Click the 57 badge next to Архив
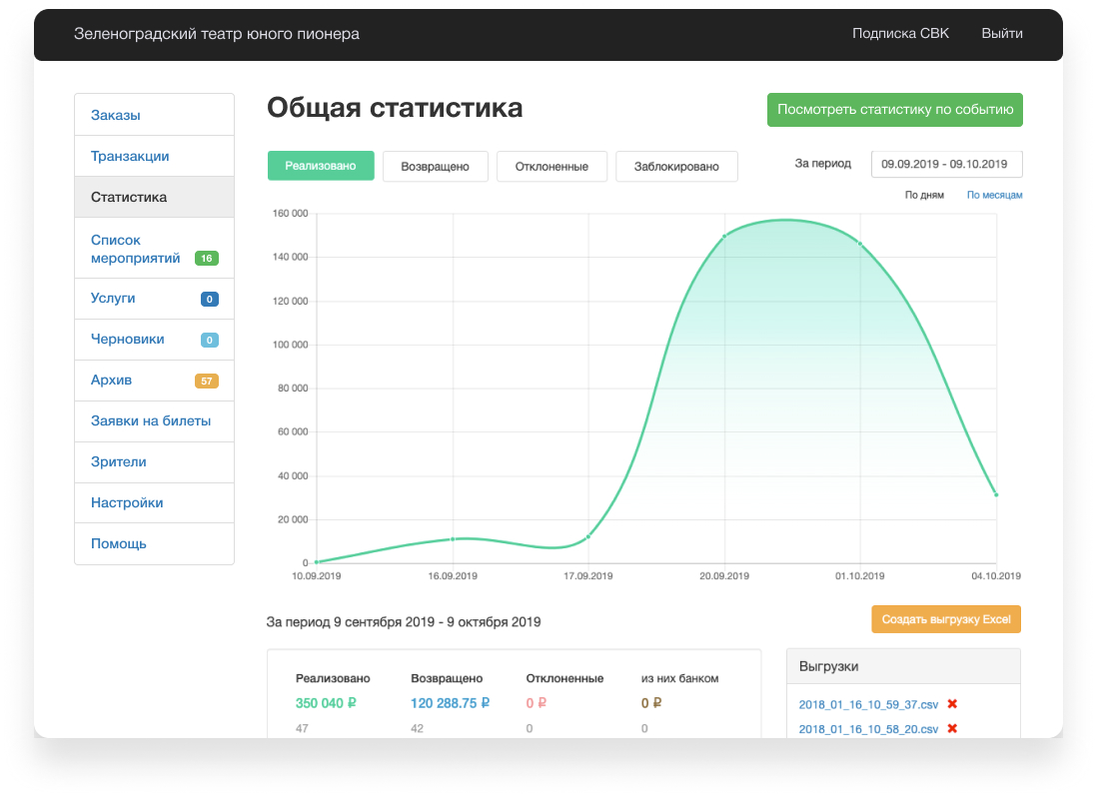This screenshot has height=797, width=1097. pos(207,382)
